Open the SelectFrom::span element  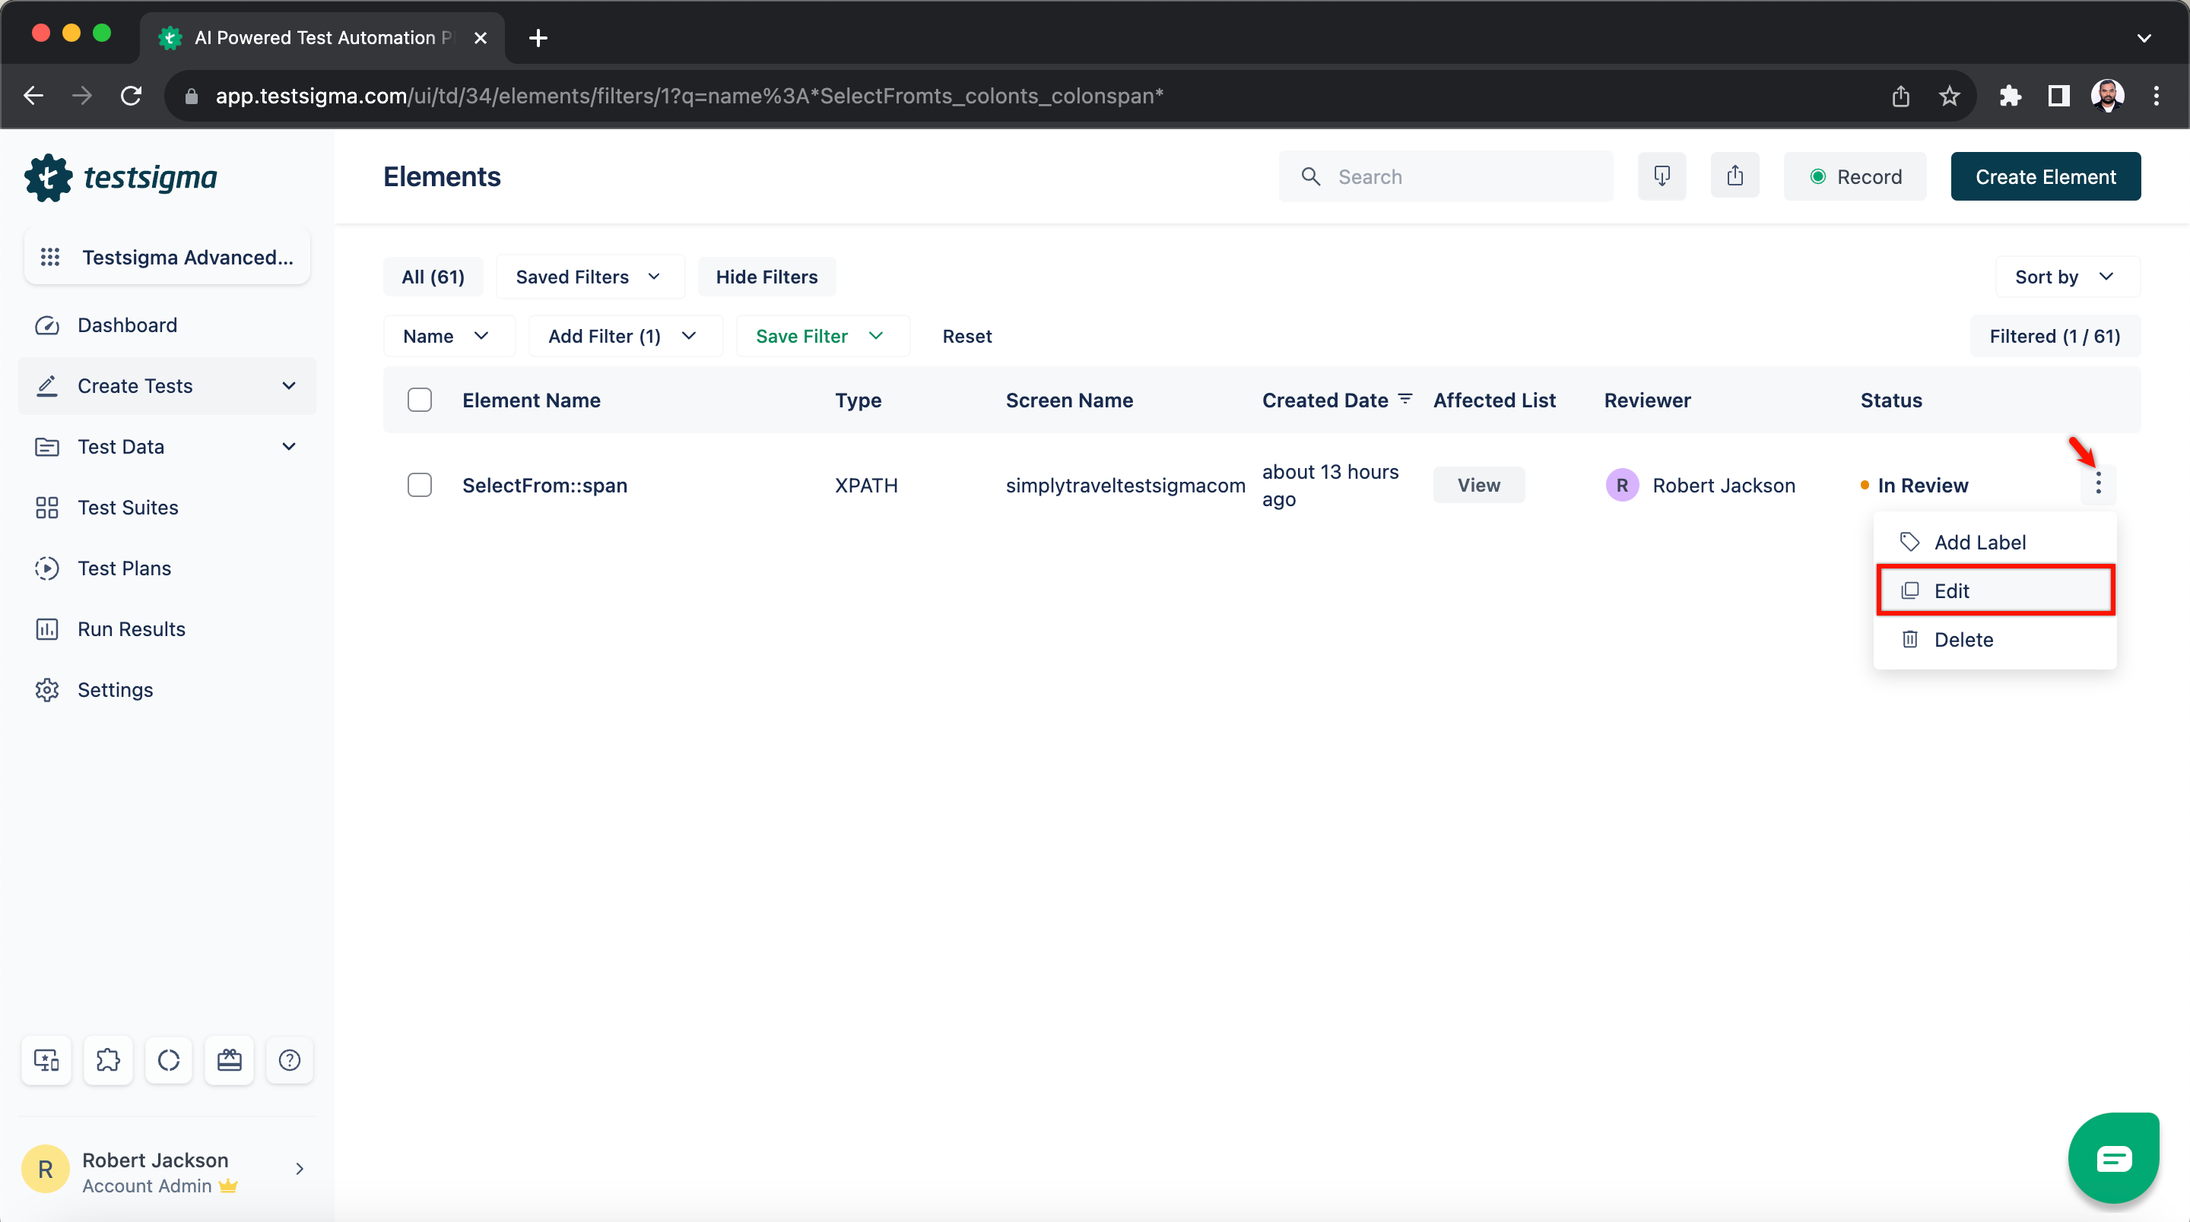(545, 486)
